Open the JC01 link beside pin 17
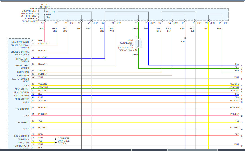 [226, 23]
